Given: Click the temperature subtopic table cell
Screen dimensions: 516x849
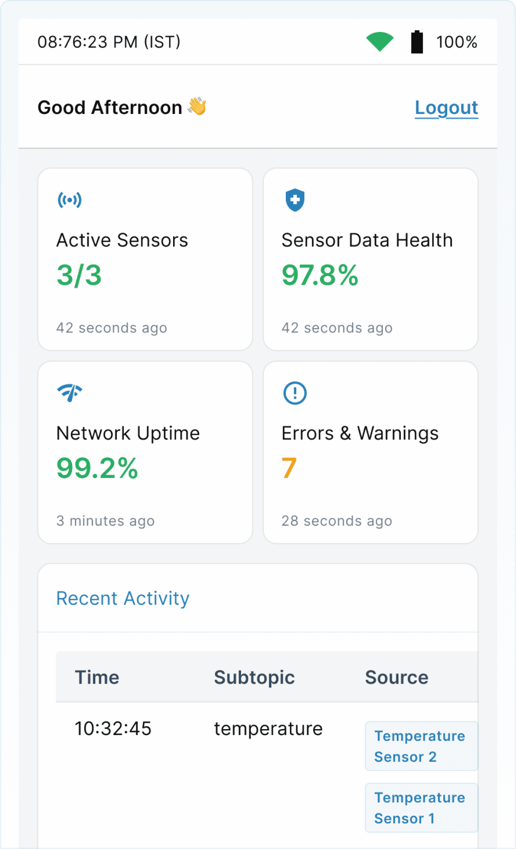Looking at the screenshot, I should pyautogui.click(x=268, y=728).
